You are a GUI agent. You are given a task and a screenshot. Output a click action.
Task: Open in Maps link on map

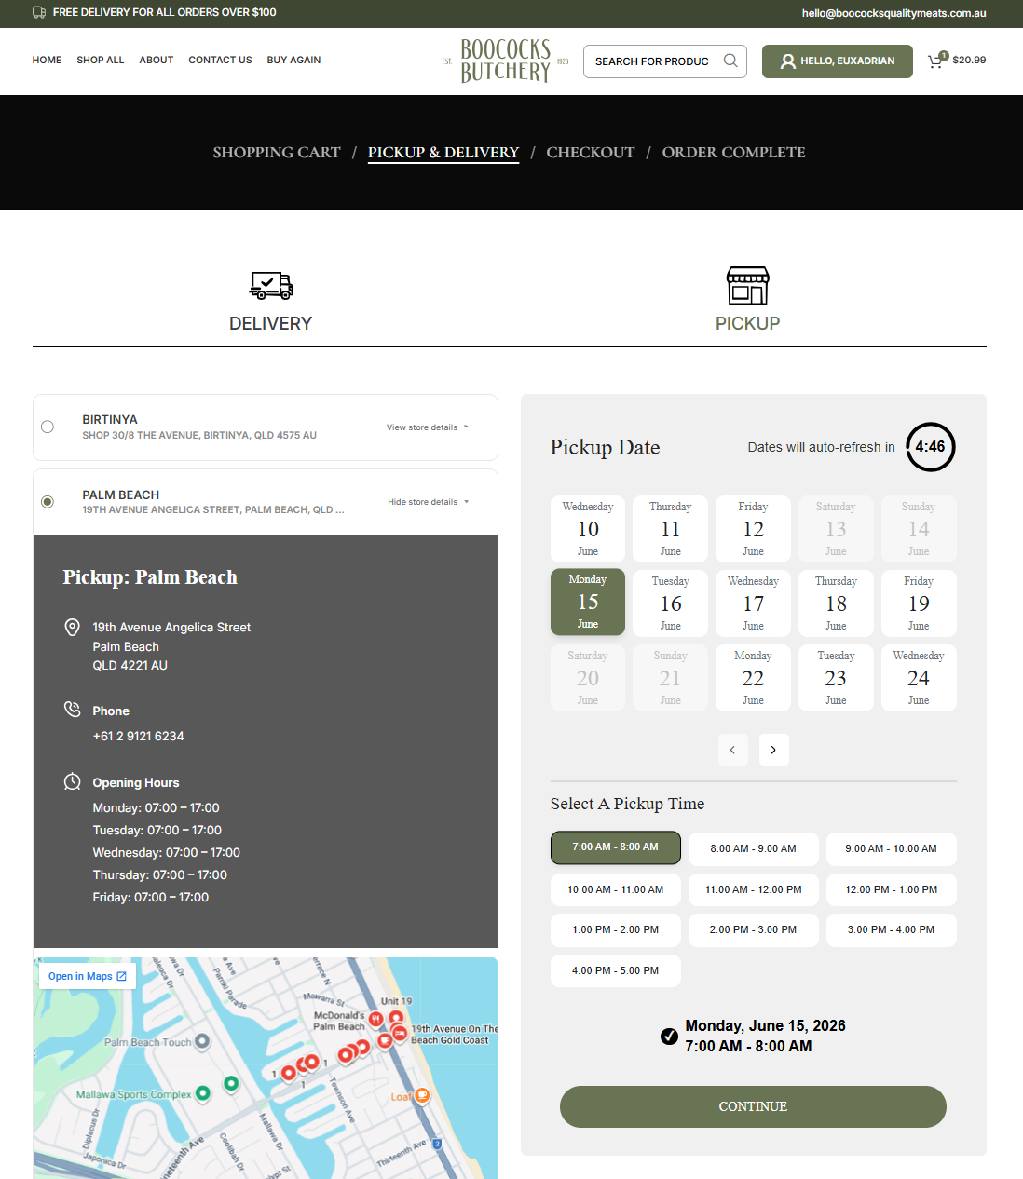click(88, 976)
